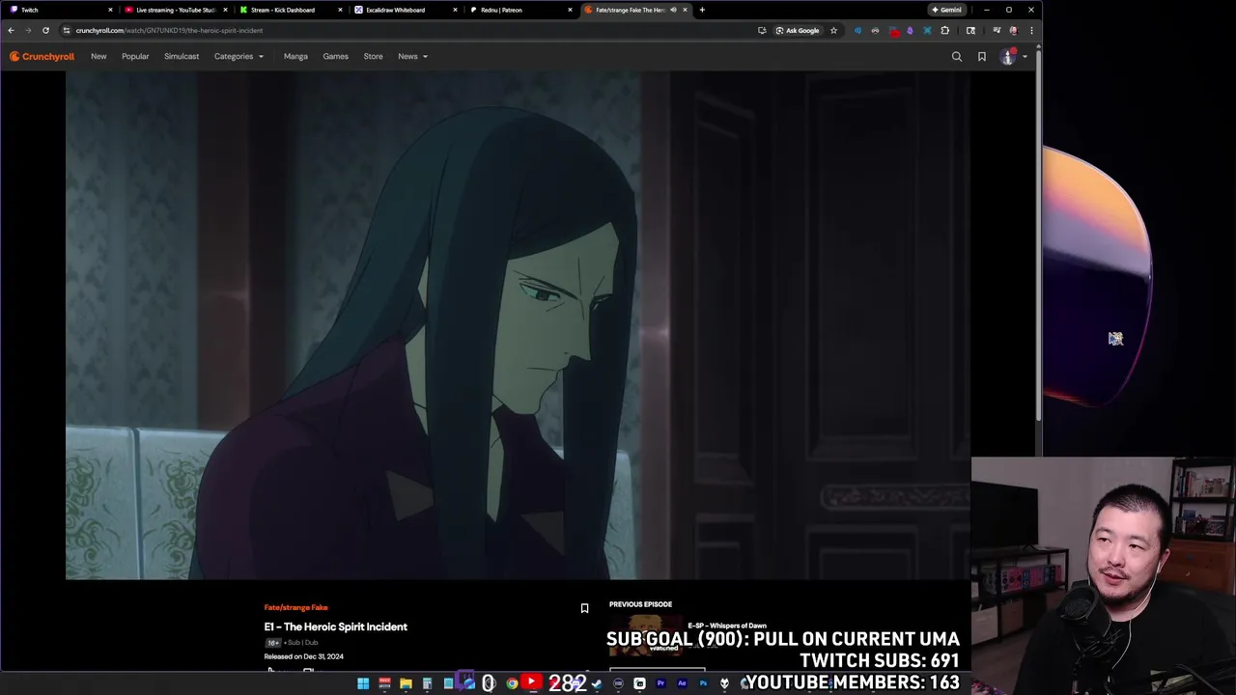
Task: Open Notepad from the taskbar
Action: 448,683
